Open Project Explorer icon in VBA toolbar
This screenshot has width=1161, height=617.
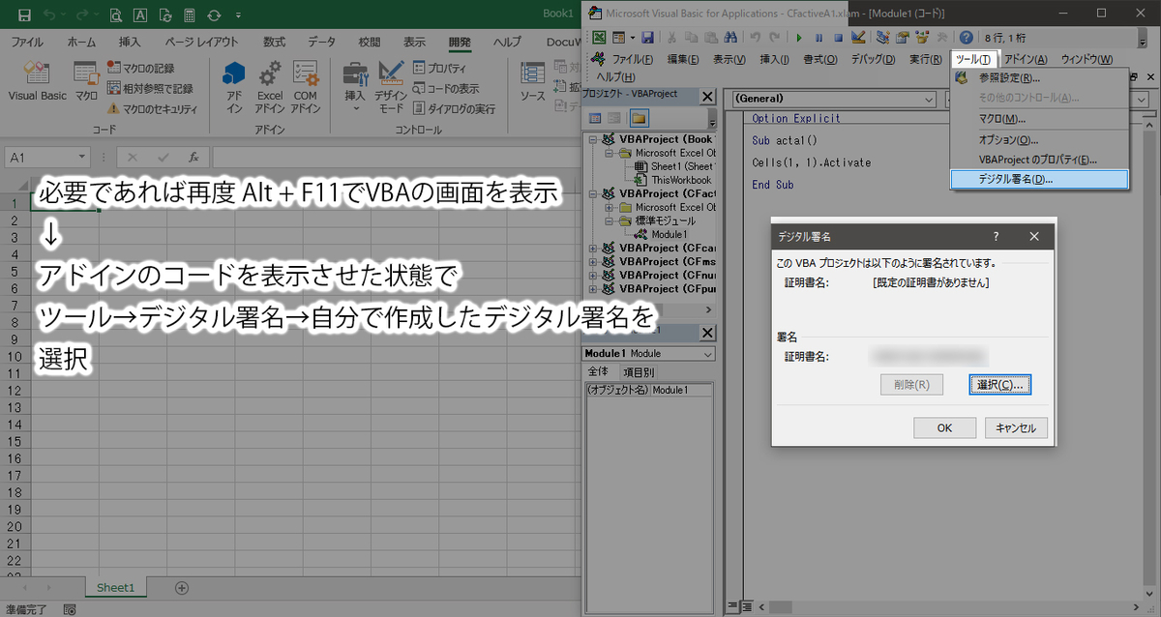[x=882, y=37]
